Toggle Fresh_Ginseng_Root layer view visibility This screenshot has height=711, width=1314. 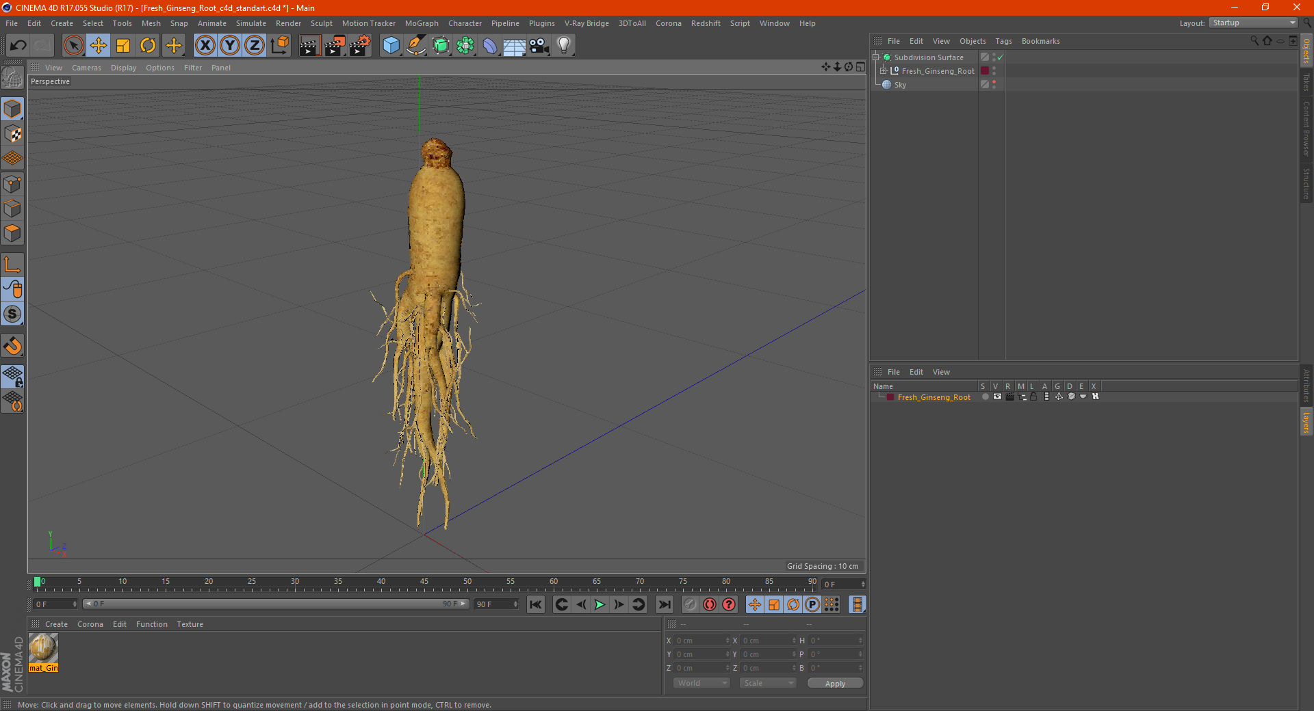[x=997, y=397]
